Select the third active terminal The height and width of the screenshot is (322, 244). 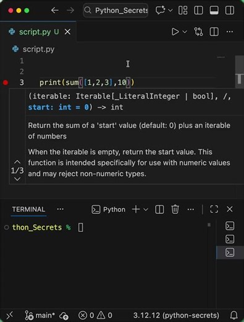pos(230,253)
